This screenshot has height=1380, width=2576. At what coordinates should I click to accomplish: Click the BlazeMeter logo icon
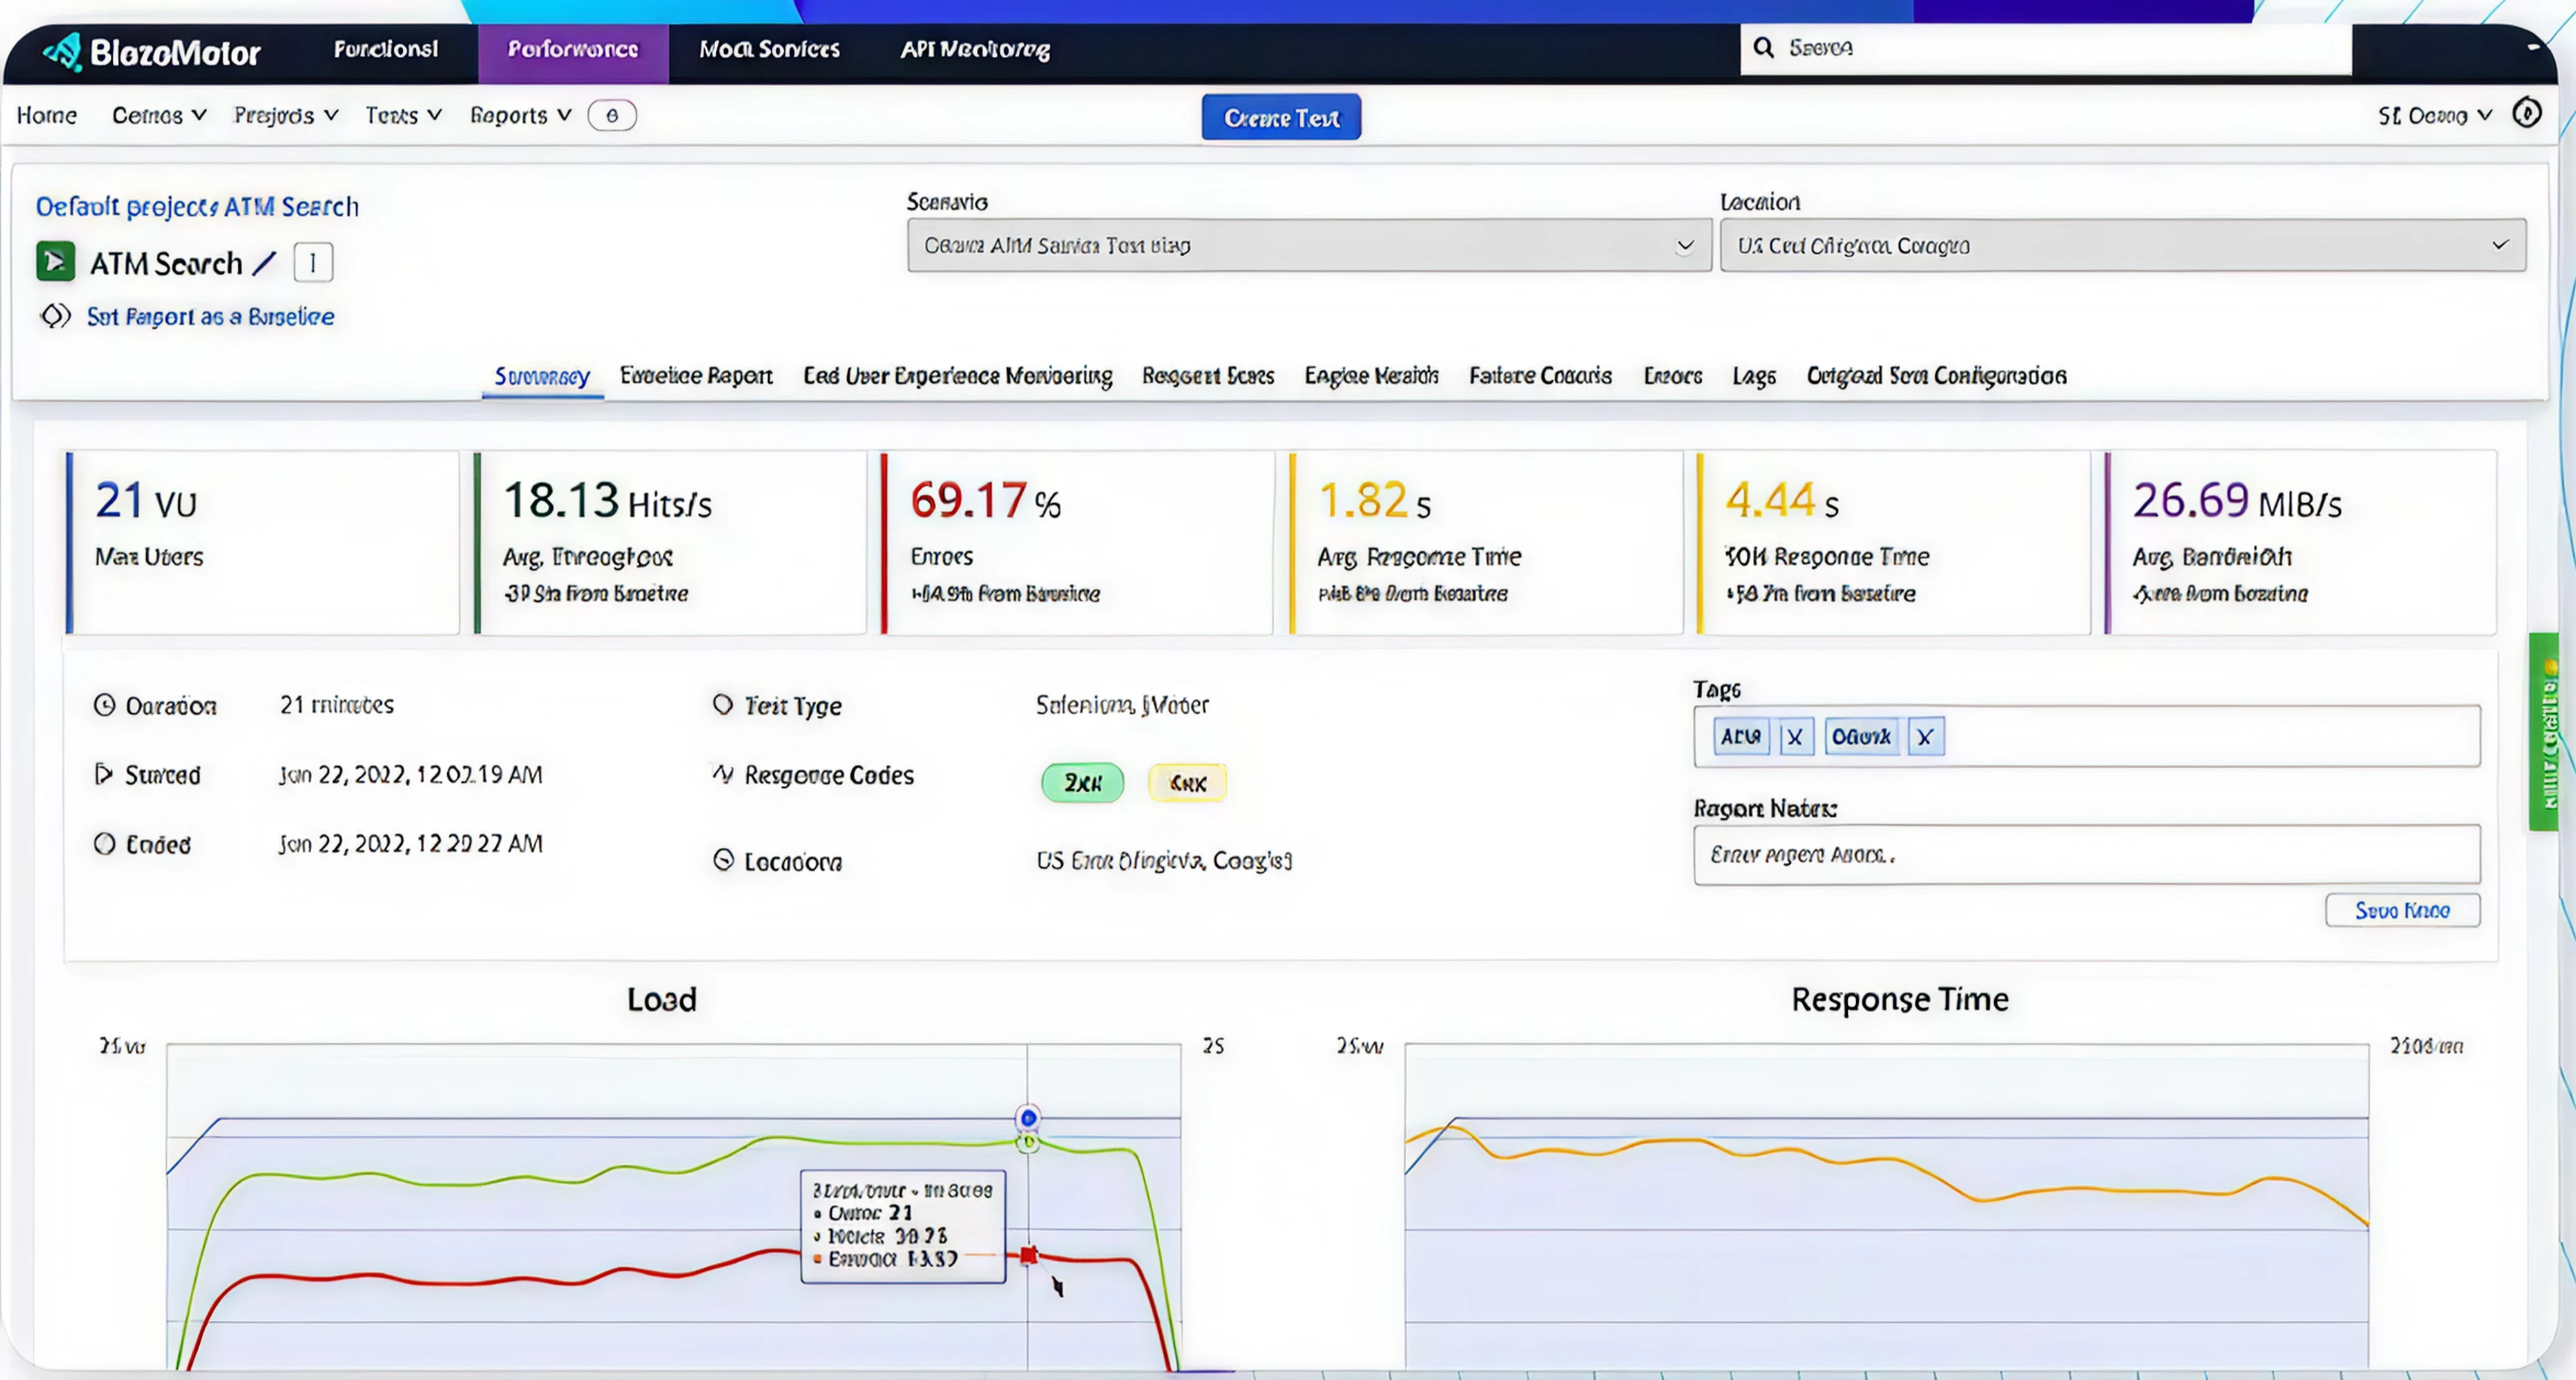tap(63, 51)
